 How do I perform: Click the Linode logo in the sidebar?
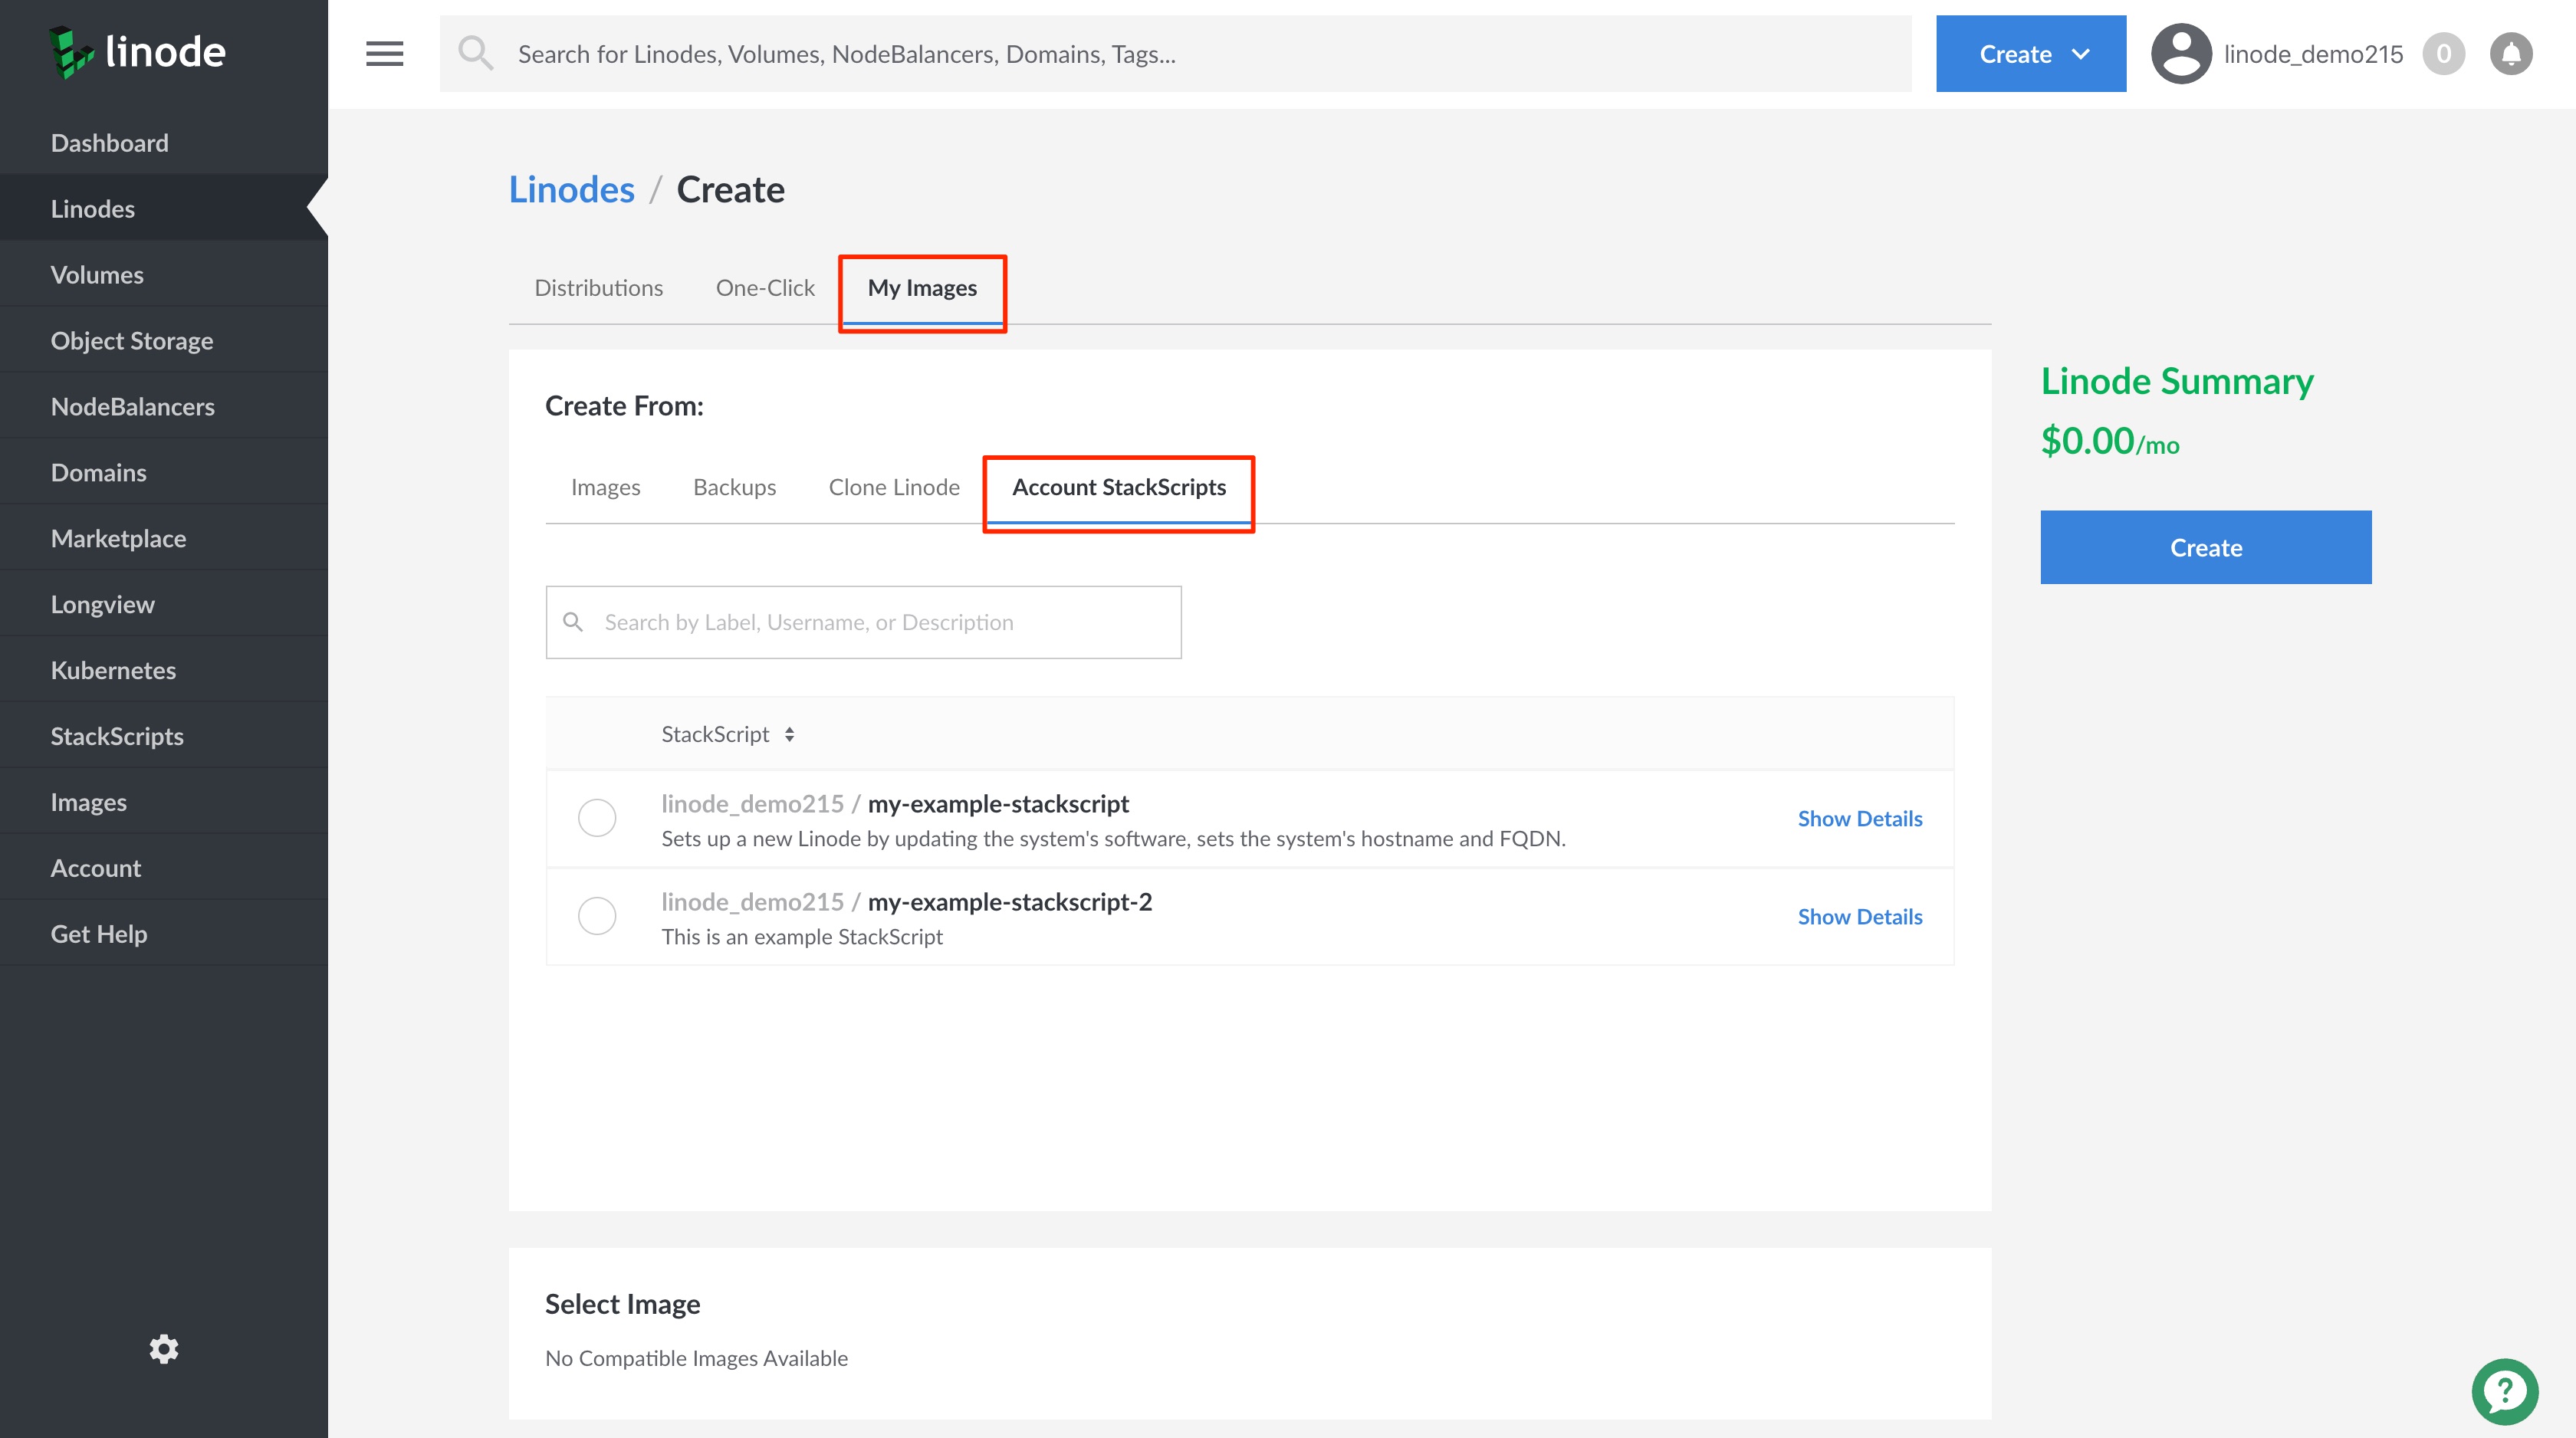pos(137,52)
